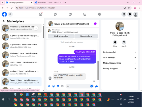Open conversation information purple icon
The height and width of the screenshot is (107, 142).
point(95,24)
